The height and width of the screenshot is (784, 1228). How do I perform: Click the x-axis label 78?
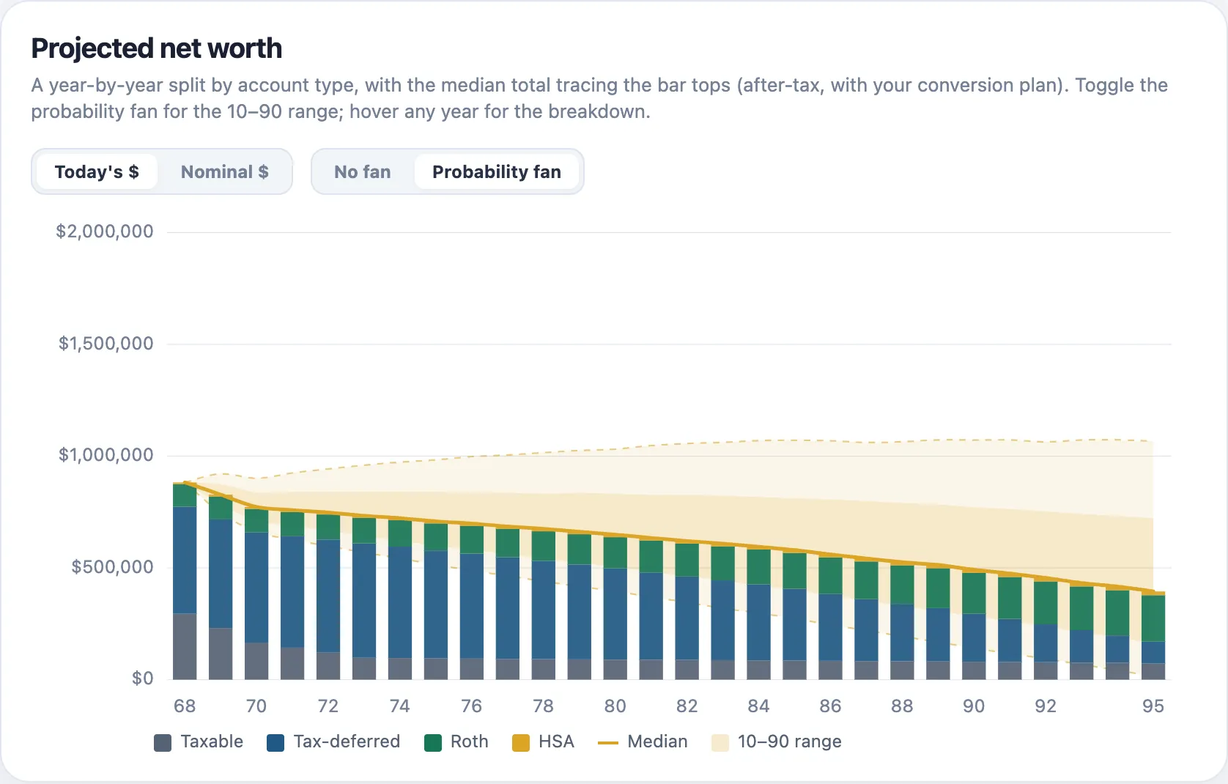click(x=543, y=706)
